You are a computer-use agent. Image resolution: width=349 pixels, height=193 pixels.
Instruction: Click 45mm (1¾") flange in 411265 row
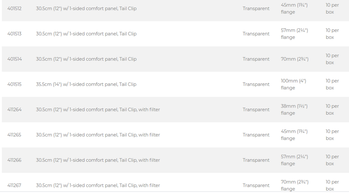[x=294, y=135]
